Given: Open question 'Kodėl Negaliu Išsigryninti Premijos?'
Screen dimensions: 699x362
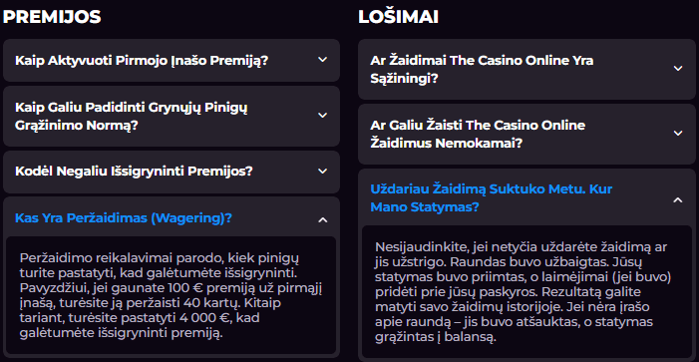Looking at the screenshot, I should [172, 172].
